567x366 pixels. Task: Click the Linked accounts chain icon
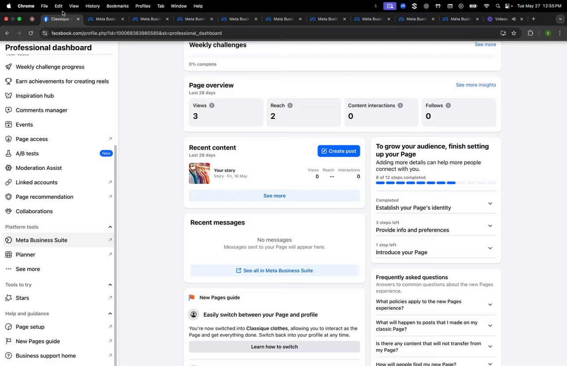(x=8, y=183)
